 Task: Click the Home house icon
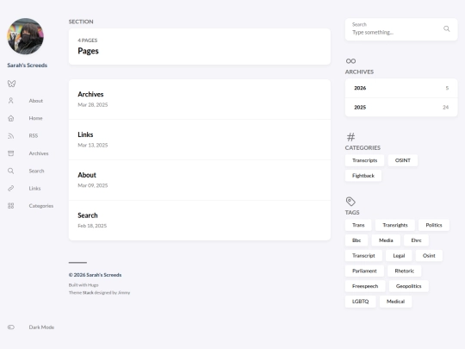tap(11, 118)
